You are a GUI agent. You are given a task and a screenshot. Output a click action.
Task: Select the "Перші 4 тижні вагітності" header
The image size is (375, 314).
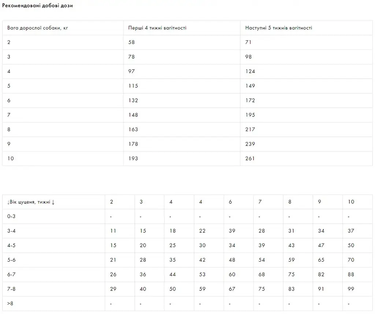157,28
